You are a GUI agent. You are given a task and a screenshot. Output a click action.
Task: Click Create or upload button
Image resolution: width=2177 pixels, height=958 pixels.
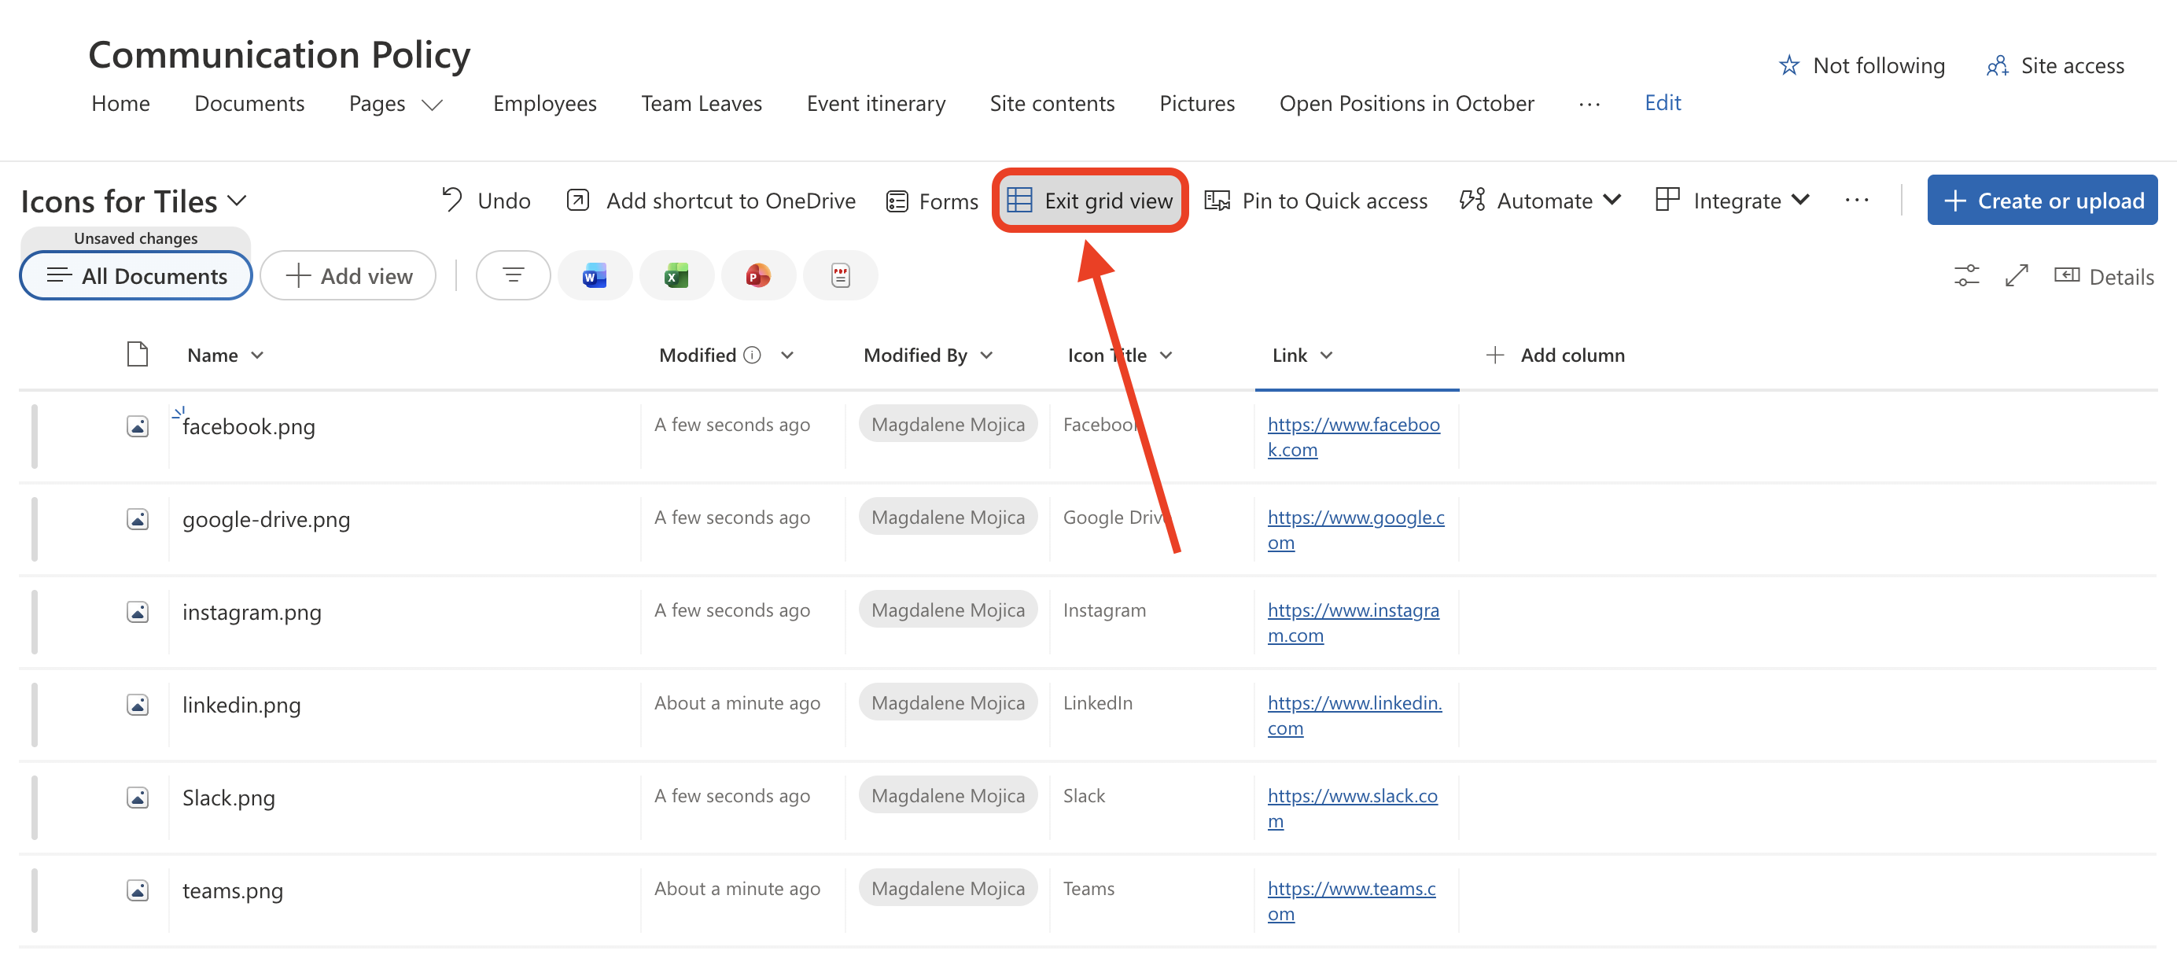(2042, 201)
